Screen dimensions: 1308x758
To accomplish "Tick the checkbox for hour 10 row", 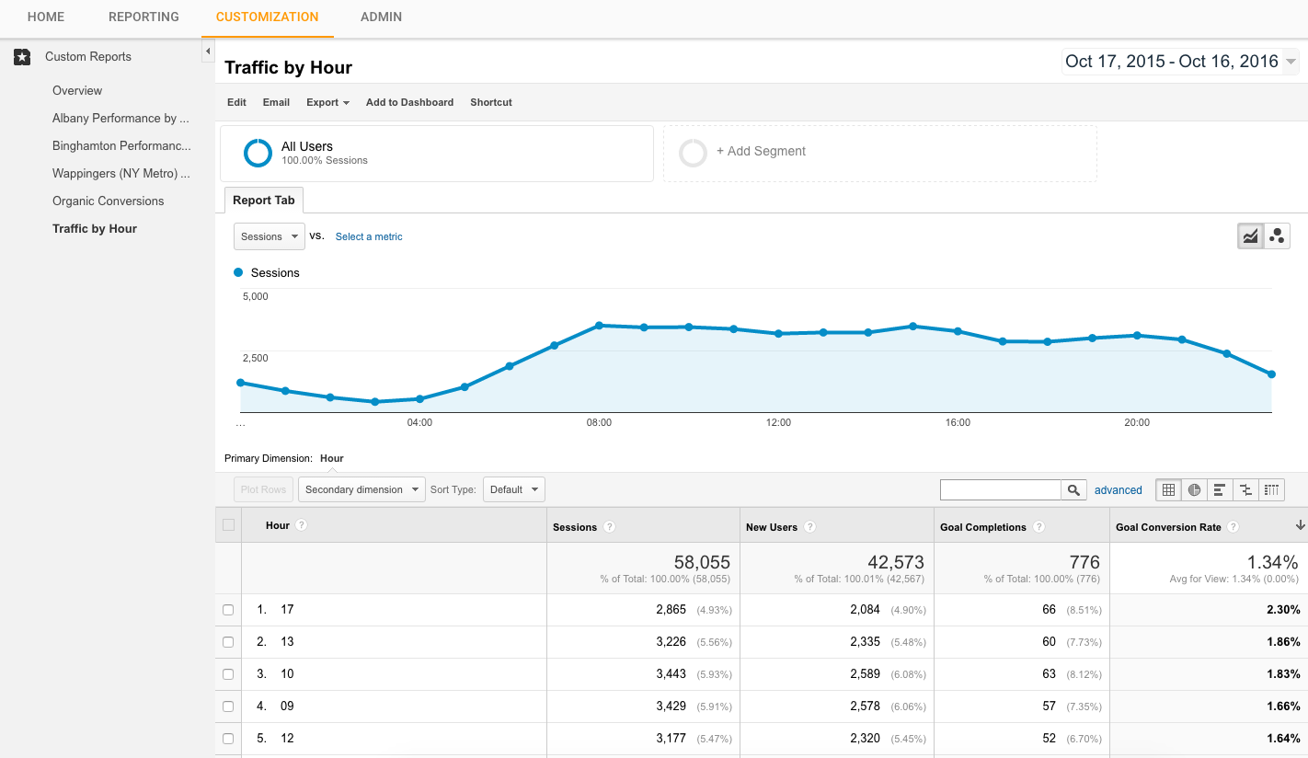I will click(228, 674).
